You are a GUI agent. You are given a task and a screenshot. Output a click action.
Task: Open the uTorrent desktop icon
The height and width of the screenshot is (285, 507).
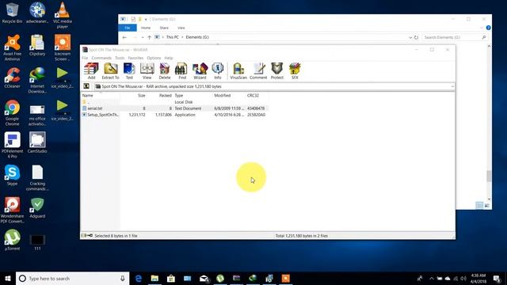pyautogui.click(x=12, y=240)
